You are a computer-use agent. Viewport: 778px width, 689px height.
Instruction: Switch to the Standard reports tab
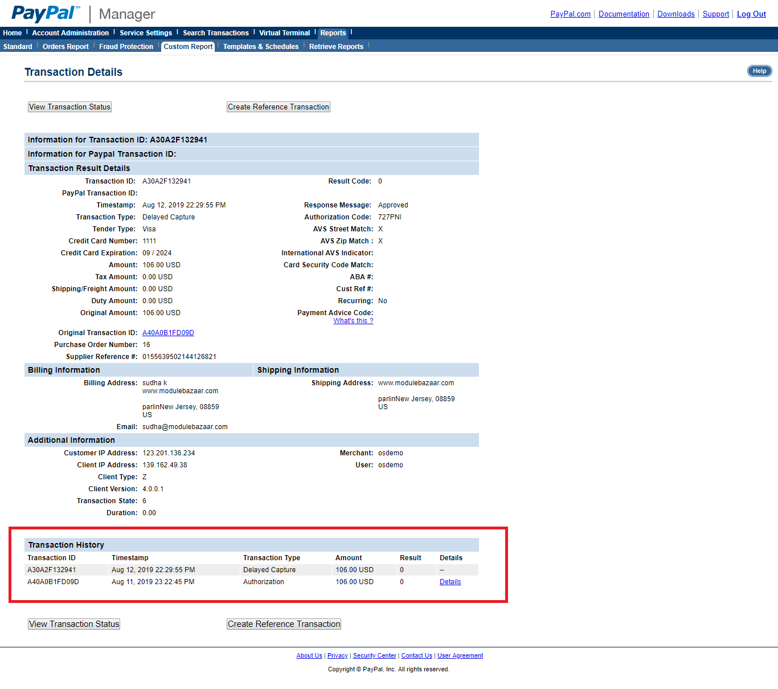coord(18,47)
